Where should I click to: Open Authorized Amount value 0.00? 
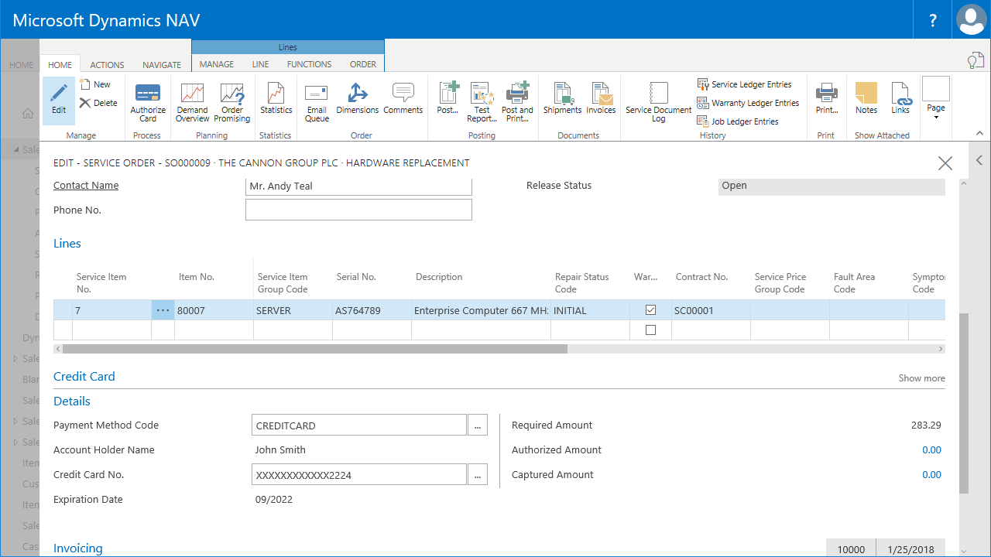(931, 450)
